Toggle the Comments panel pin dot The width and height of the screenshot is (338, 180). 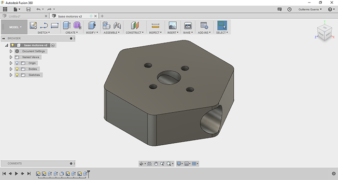(71, 164)
